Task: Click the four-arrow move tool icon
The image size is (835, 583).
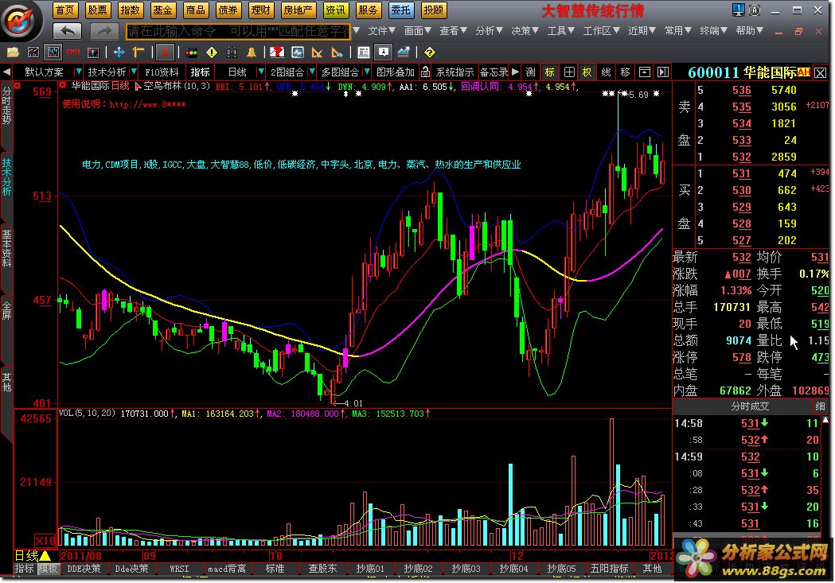Action: point(119,52)
